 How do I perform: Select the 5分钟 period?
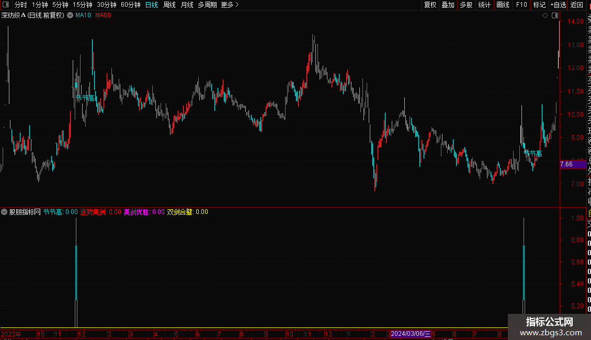pos(60,5)
